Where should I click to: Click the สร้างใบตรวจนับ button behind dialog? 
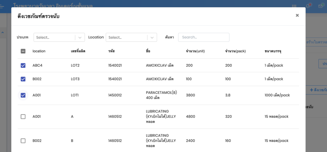(x=316, y=42)
